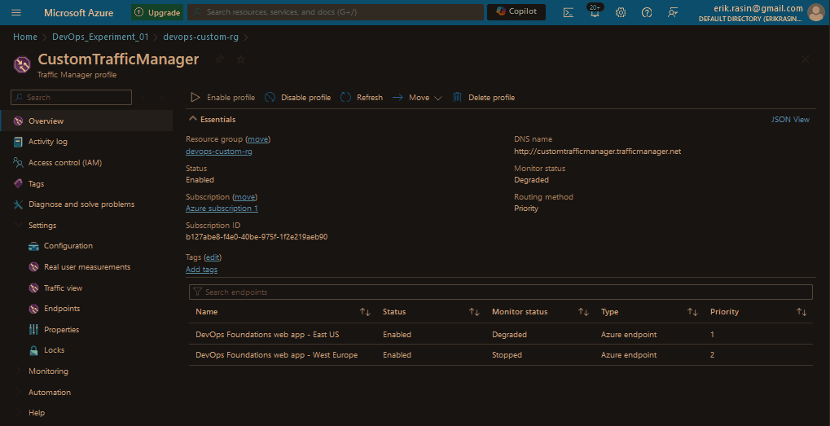The image size is (830, 426).
Task: Click move link beside Subscription
Action: tap(244, 197)
